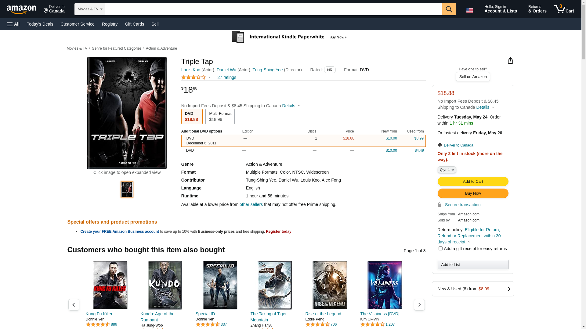Click the Amazon logo
This screenshot has height=329, width=586.
pos(21,10)
